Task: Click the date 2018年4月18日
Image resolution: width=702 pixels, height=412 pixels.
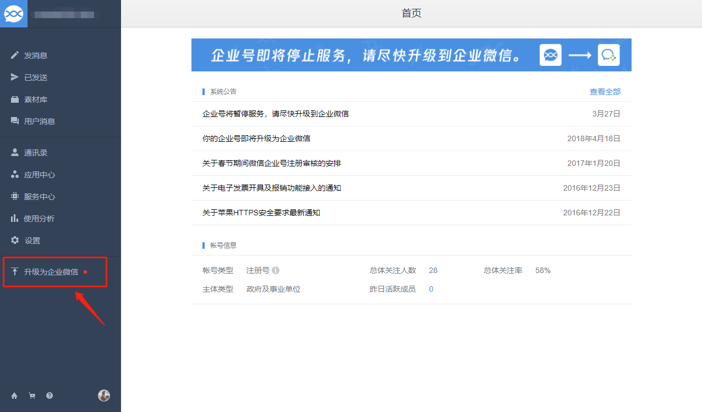Action: click(x=594, y=138)
